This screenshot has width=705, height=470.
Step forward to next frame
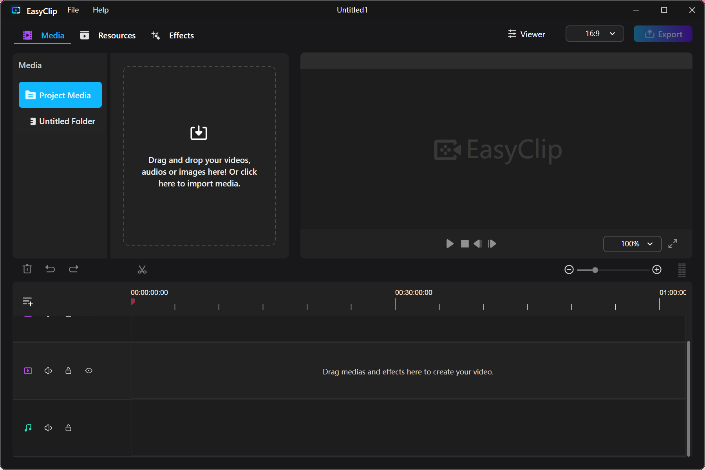pyautogui.click(x=492, y=244)
